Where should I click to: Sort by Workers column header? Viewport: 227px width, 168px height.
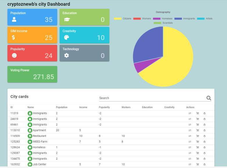pos(126,107)
